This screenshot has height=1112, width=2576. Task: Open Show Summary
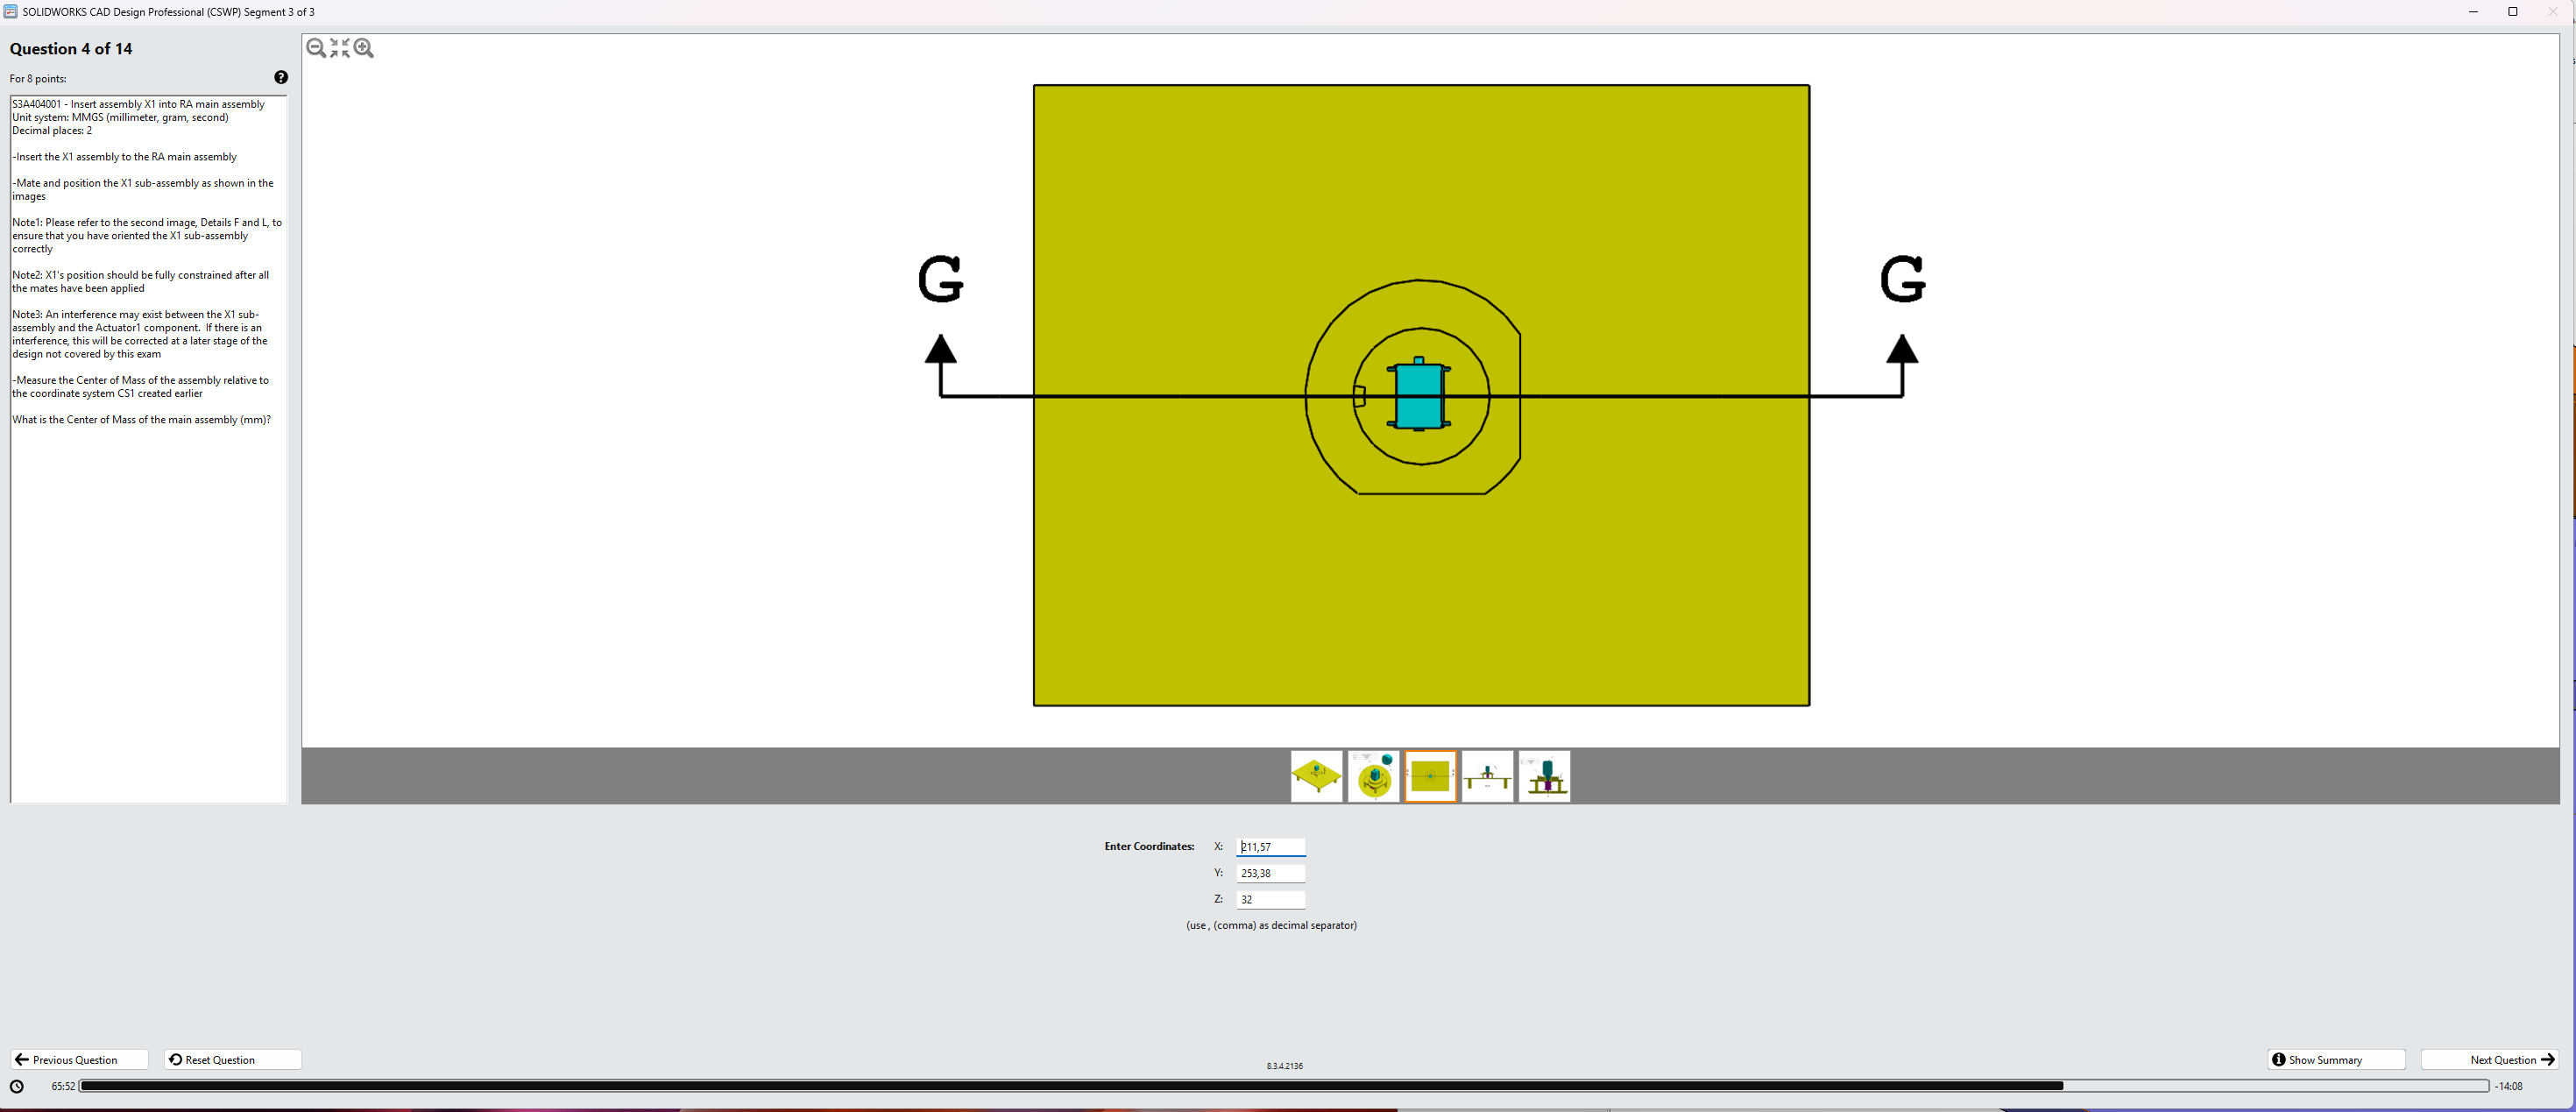click(x=2334, y=1060)
